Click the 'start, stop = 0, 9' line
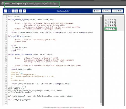This screenshot has height=109, width=126. (x=16, y=89)
